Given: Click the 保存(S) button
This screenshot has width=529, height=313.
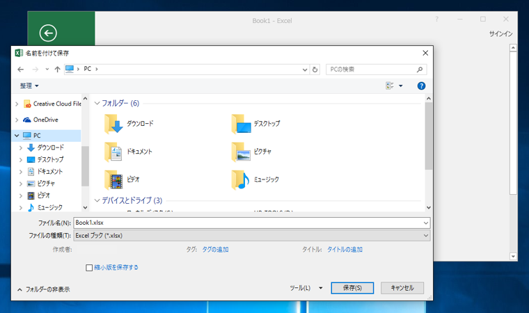Looking at the screenshot, I should pyautogui.click(x=352, y=288).
